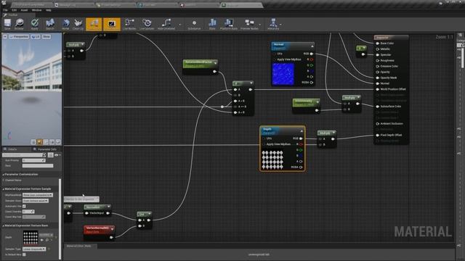Click the Details panel vertical scrollbar
The height and width of the screenshot is (261, 465).
(x=60, y=219)
